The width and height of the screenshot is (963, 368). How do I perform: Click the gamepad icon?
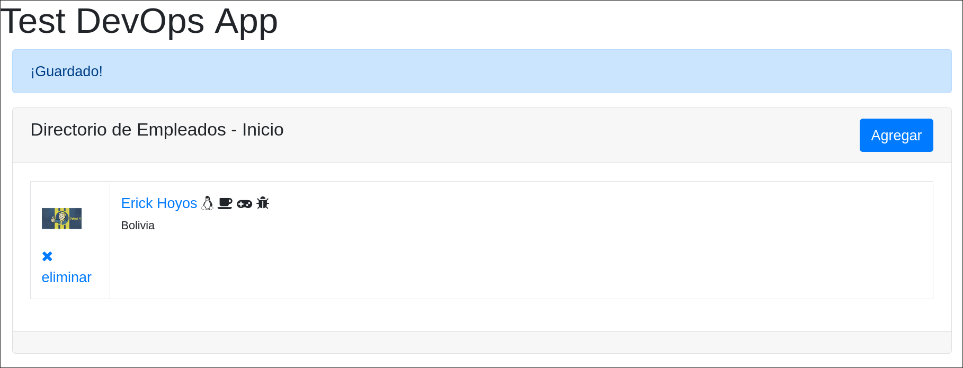[x=244, y=203]
